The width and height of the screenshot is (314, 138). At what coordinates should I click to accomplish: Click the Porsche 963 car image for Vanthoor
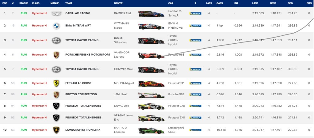151,55
